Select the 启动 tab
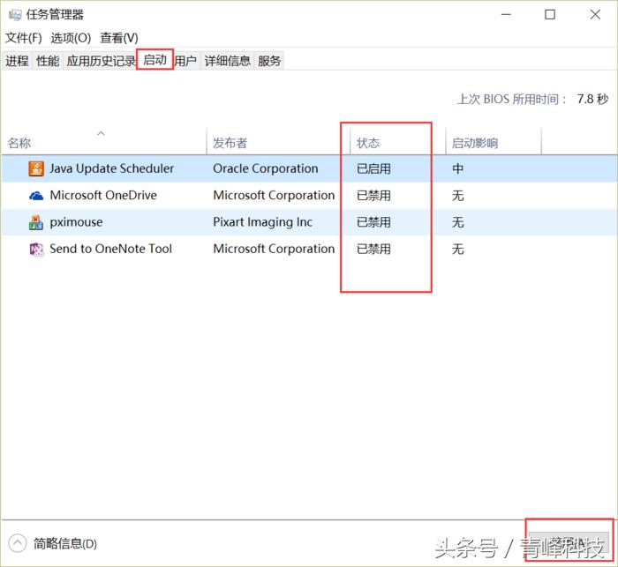This screenshot has height=567, width=618. point(154,60)
